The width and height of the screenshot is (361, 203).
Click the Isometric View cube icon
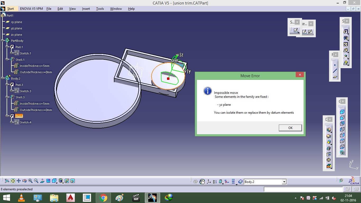click(x=54, y=181)
